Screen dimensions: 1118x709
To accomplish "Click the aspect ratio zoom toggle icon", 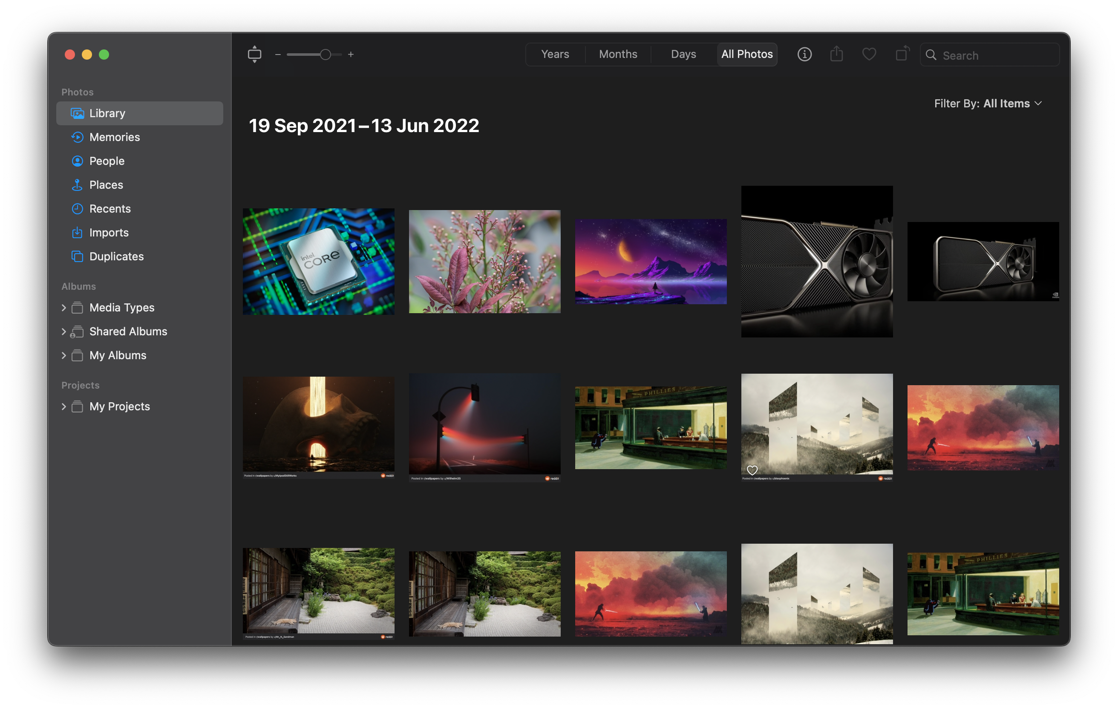I will coord(254,54).
